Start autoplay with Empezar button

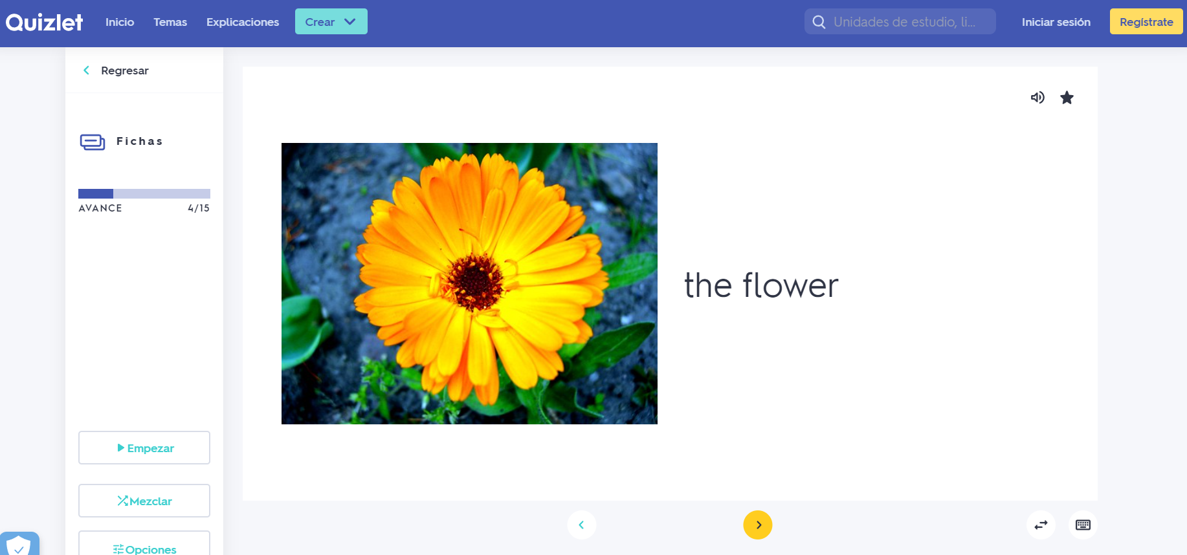coord(144,448)
